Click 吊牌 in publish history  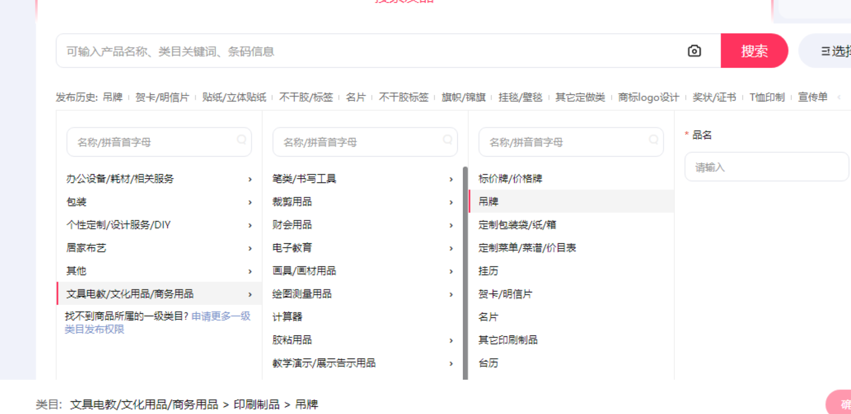click(113, 97)
